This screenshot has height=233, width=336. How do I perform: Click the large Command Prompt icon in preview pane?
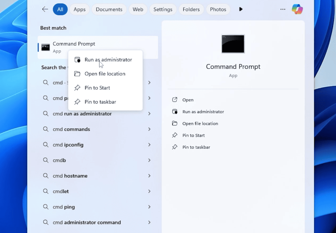pos(233,44)
